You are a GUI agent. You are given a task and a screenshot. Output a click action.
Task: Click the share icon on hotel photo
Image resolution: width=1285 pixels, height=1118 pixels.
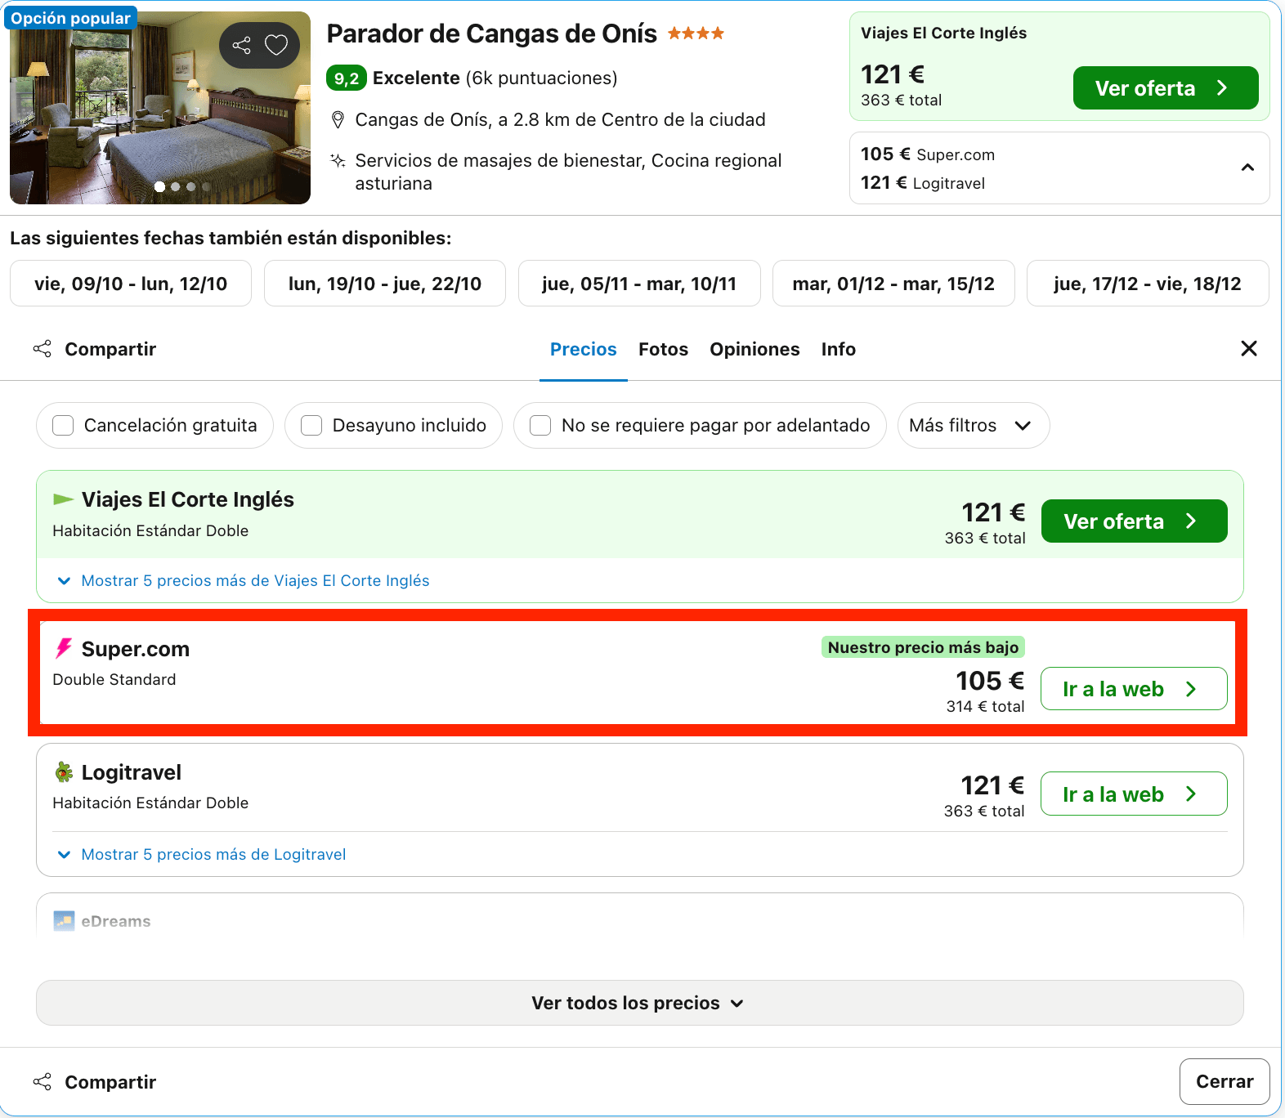point(242,45)
